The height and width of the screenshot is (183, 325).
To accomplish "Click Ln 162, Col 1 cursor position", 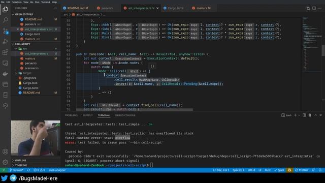I will pyautogui.click(x=221, y=170).
